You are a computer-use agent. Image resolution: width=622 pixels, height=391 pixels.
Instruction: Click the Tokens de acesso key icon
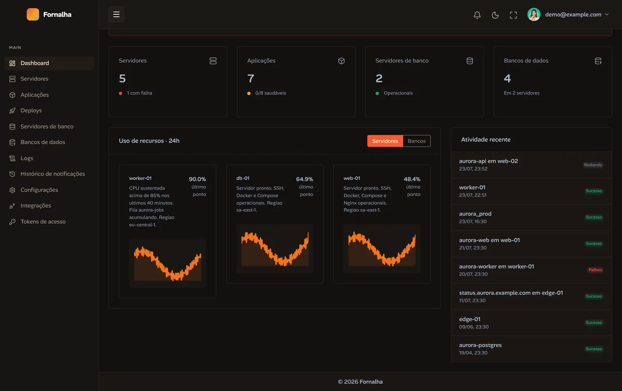pos(12,222)
